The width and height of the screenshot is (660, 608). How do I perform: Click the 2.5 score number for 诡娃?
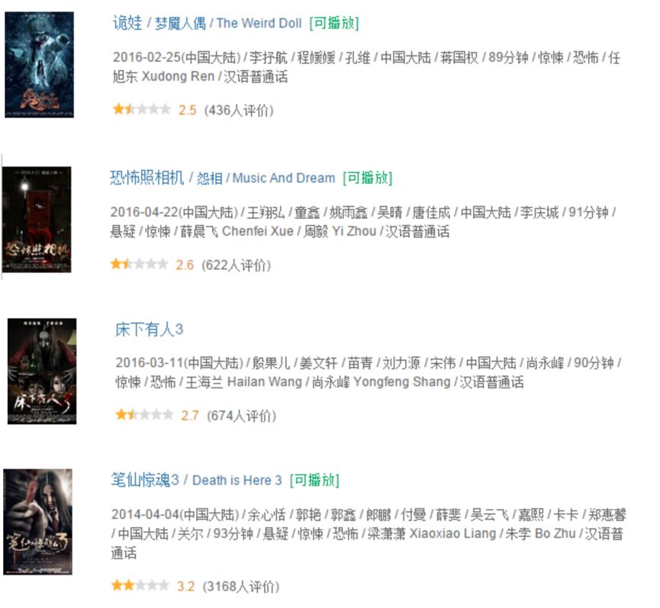(187, 111)
